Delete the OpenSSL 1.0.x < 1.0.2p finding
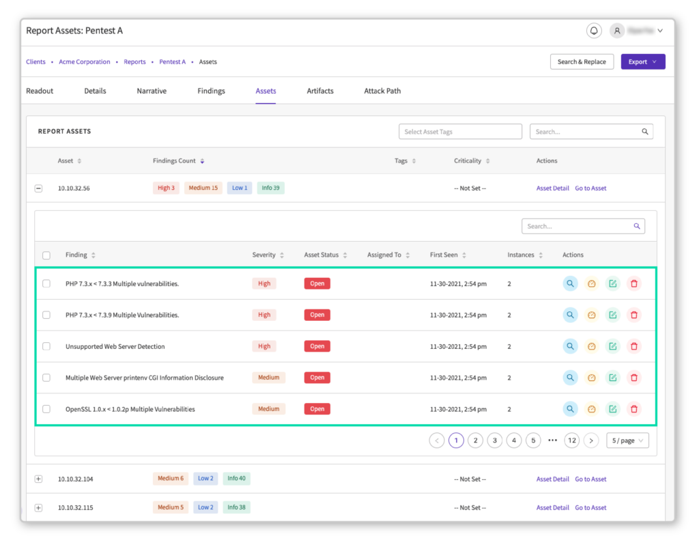The image size is (699, 547). click(x=634, y=409)
